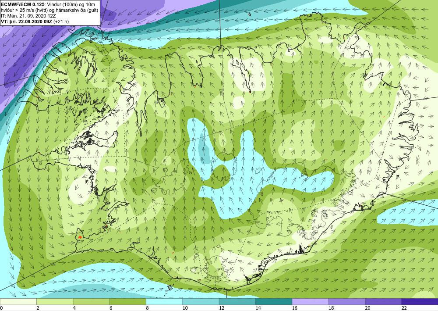
Task: Click the medium purple 18–20 m/s legend swatch
Action: pos(346,302)
